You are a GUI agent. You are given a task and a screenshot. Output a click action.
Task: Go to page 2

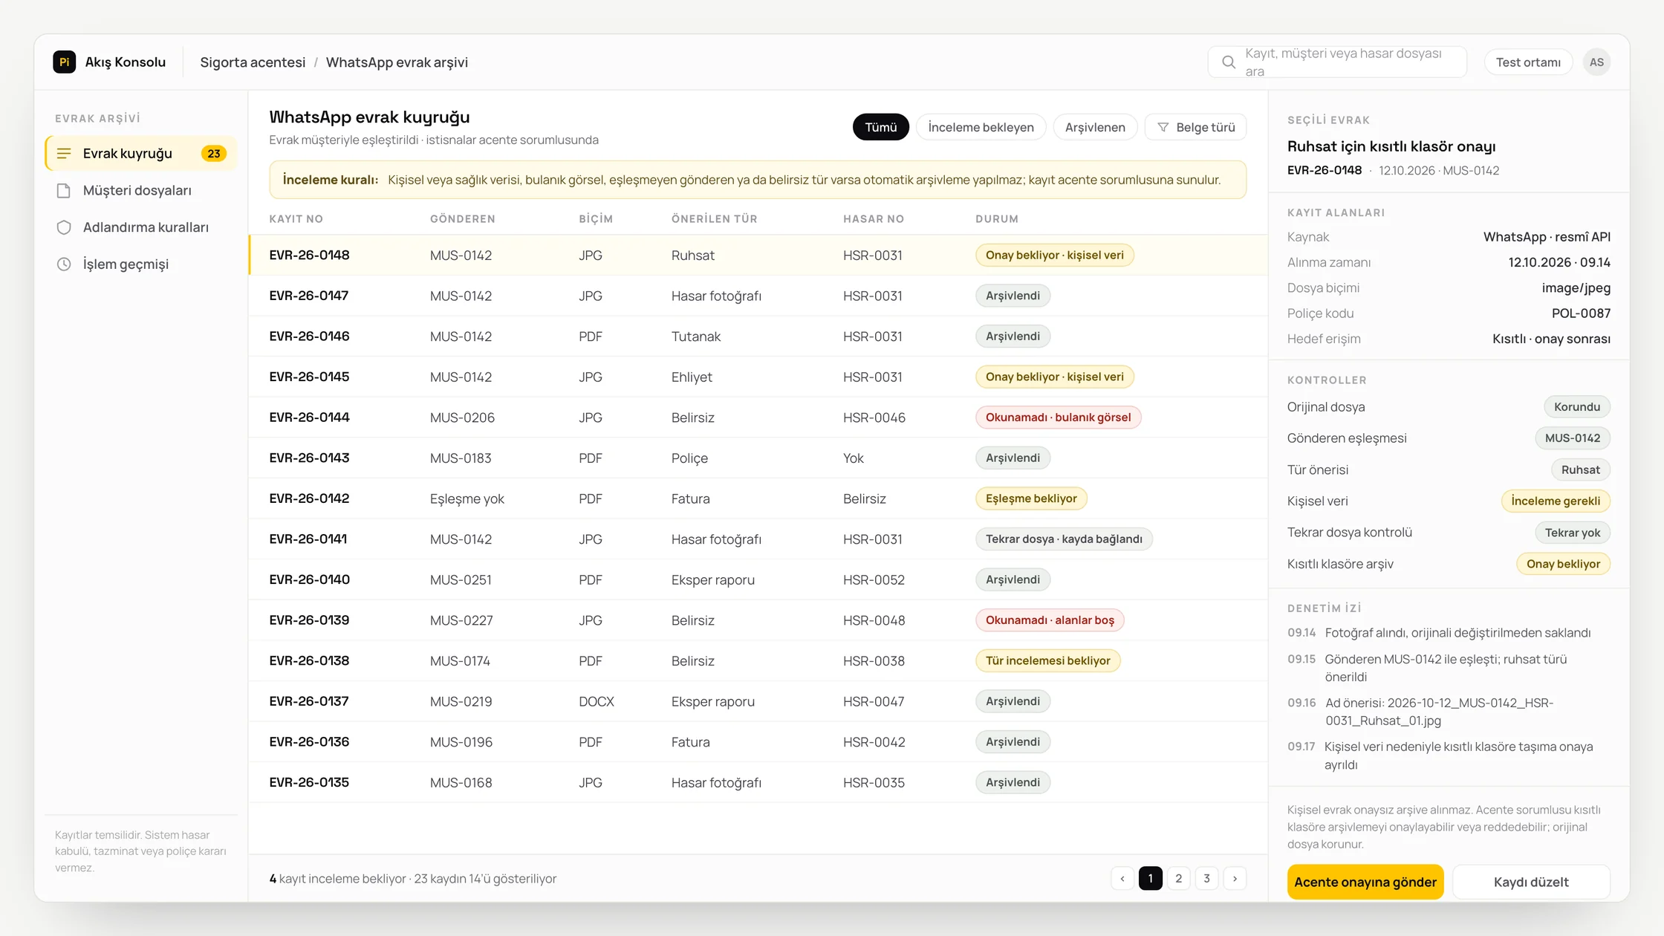(x=1178, y=878)
